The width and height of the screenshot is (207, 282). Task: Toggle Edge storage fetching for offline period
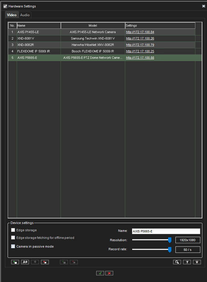coord(13,238)
